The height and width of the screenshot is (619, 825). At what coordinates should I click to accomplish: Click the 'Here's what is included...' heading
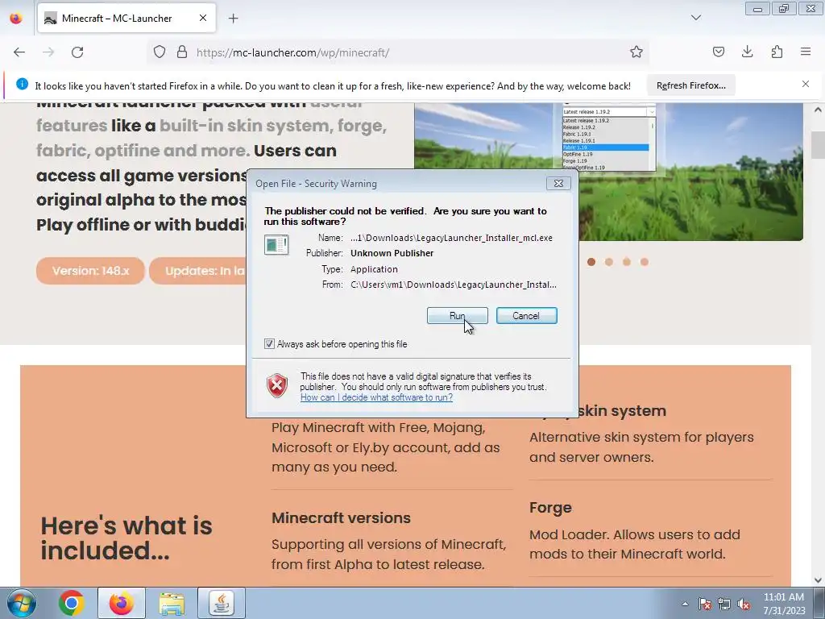[x=126, y=538]
